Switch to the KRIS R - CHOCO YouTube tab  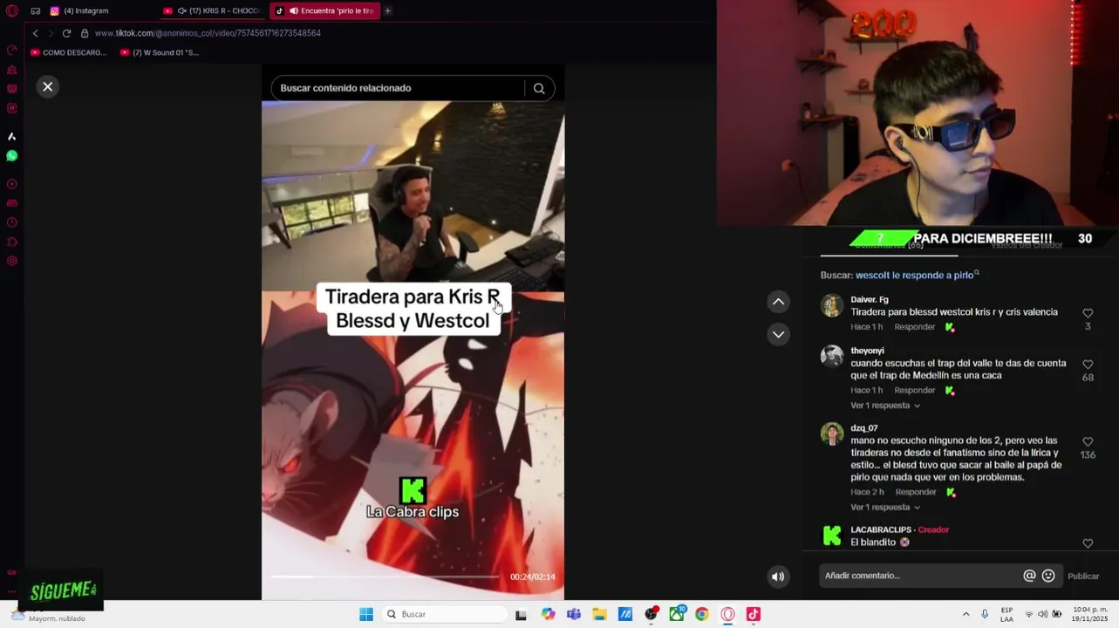click(212, 11)
